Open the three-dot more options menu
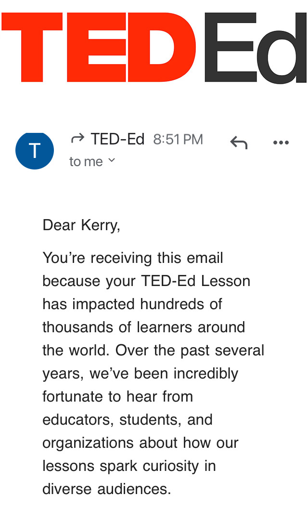 (281, 143)
